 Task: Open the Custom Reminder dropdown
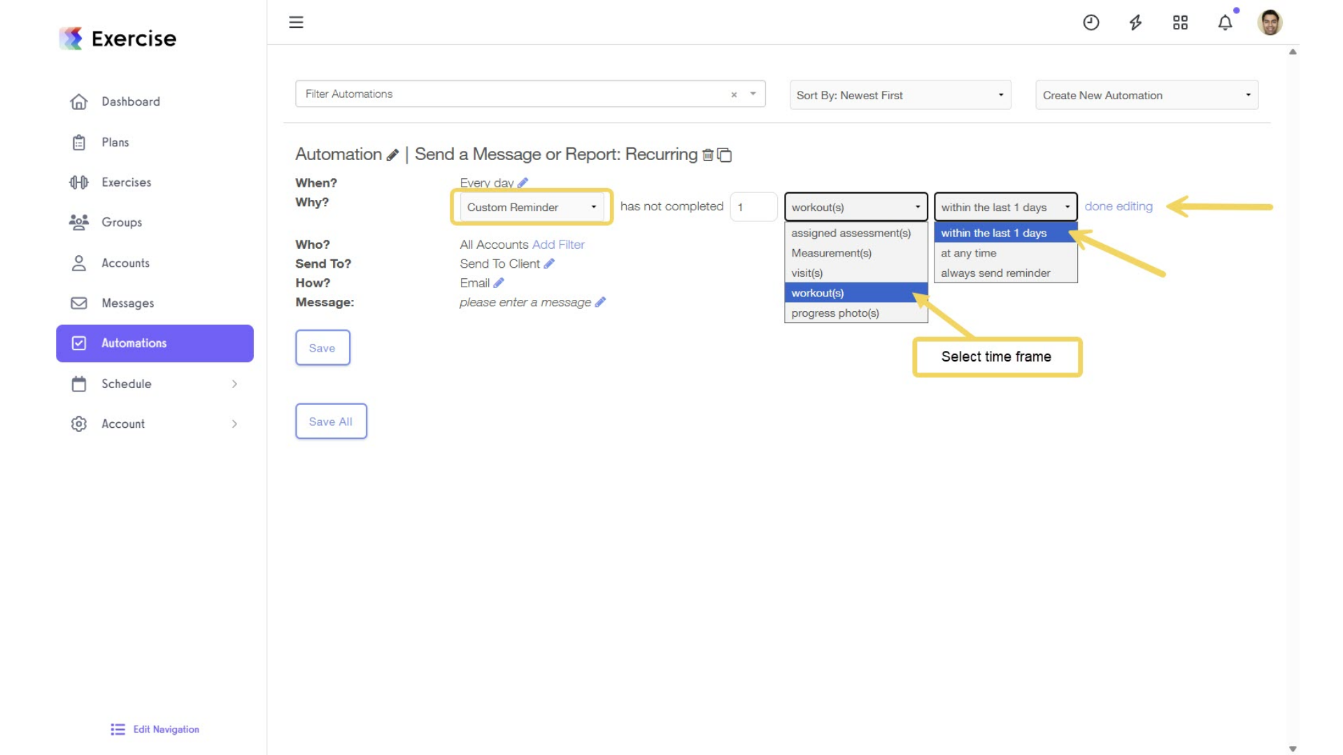pyautogui.click(x=532, y=207)
